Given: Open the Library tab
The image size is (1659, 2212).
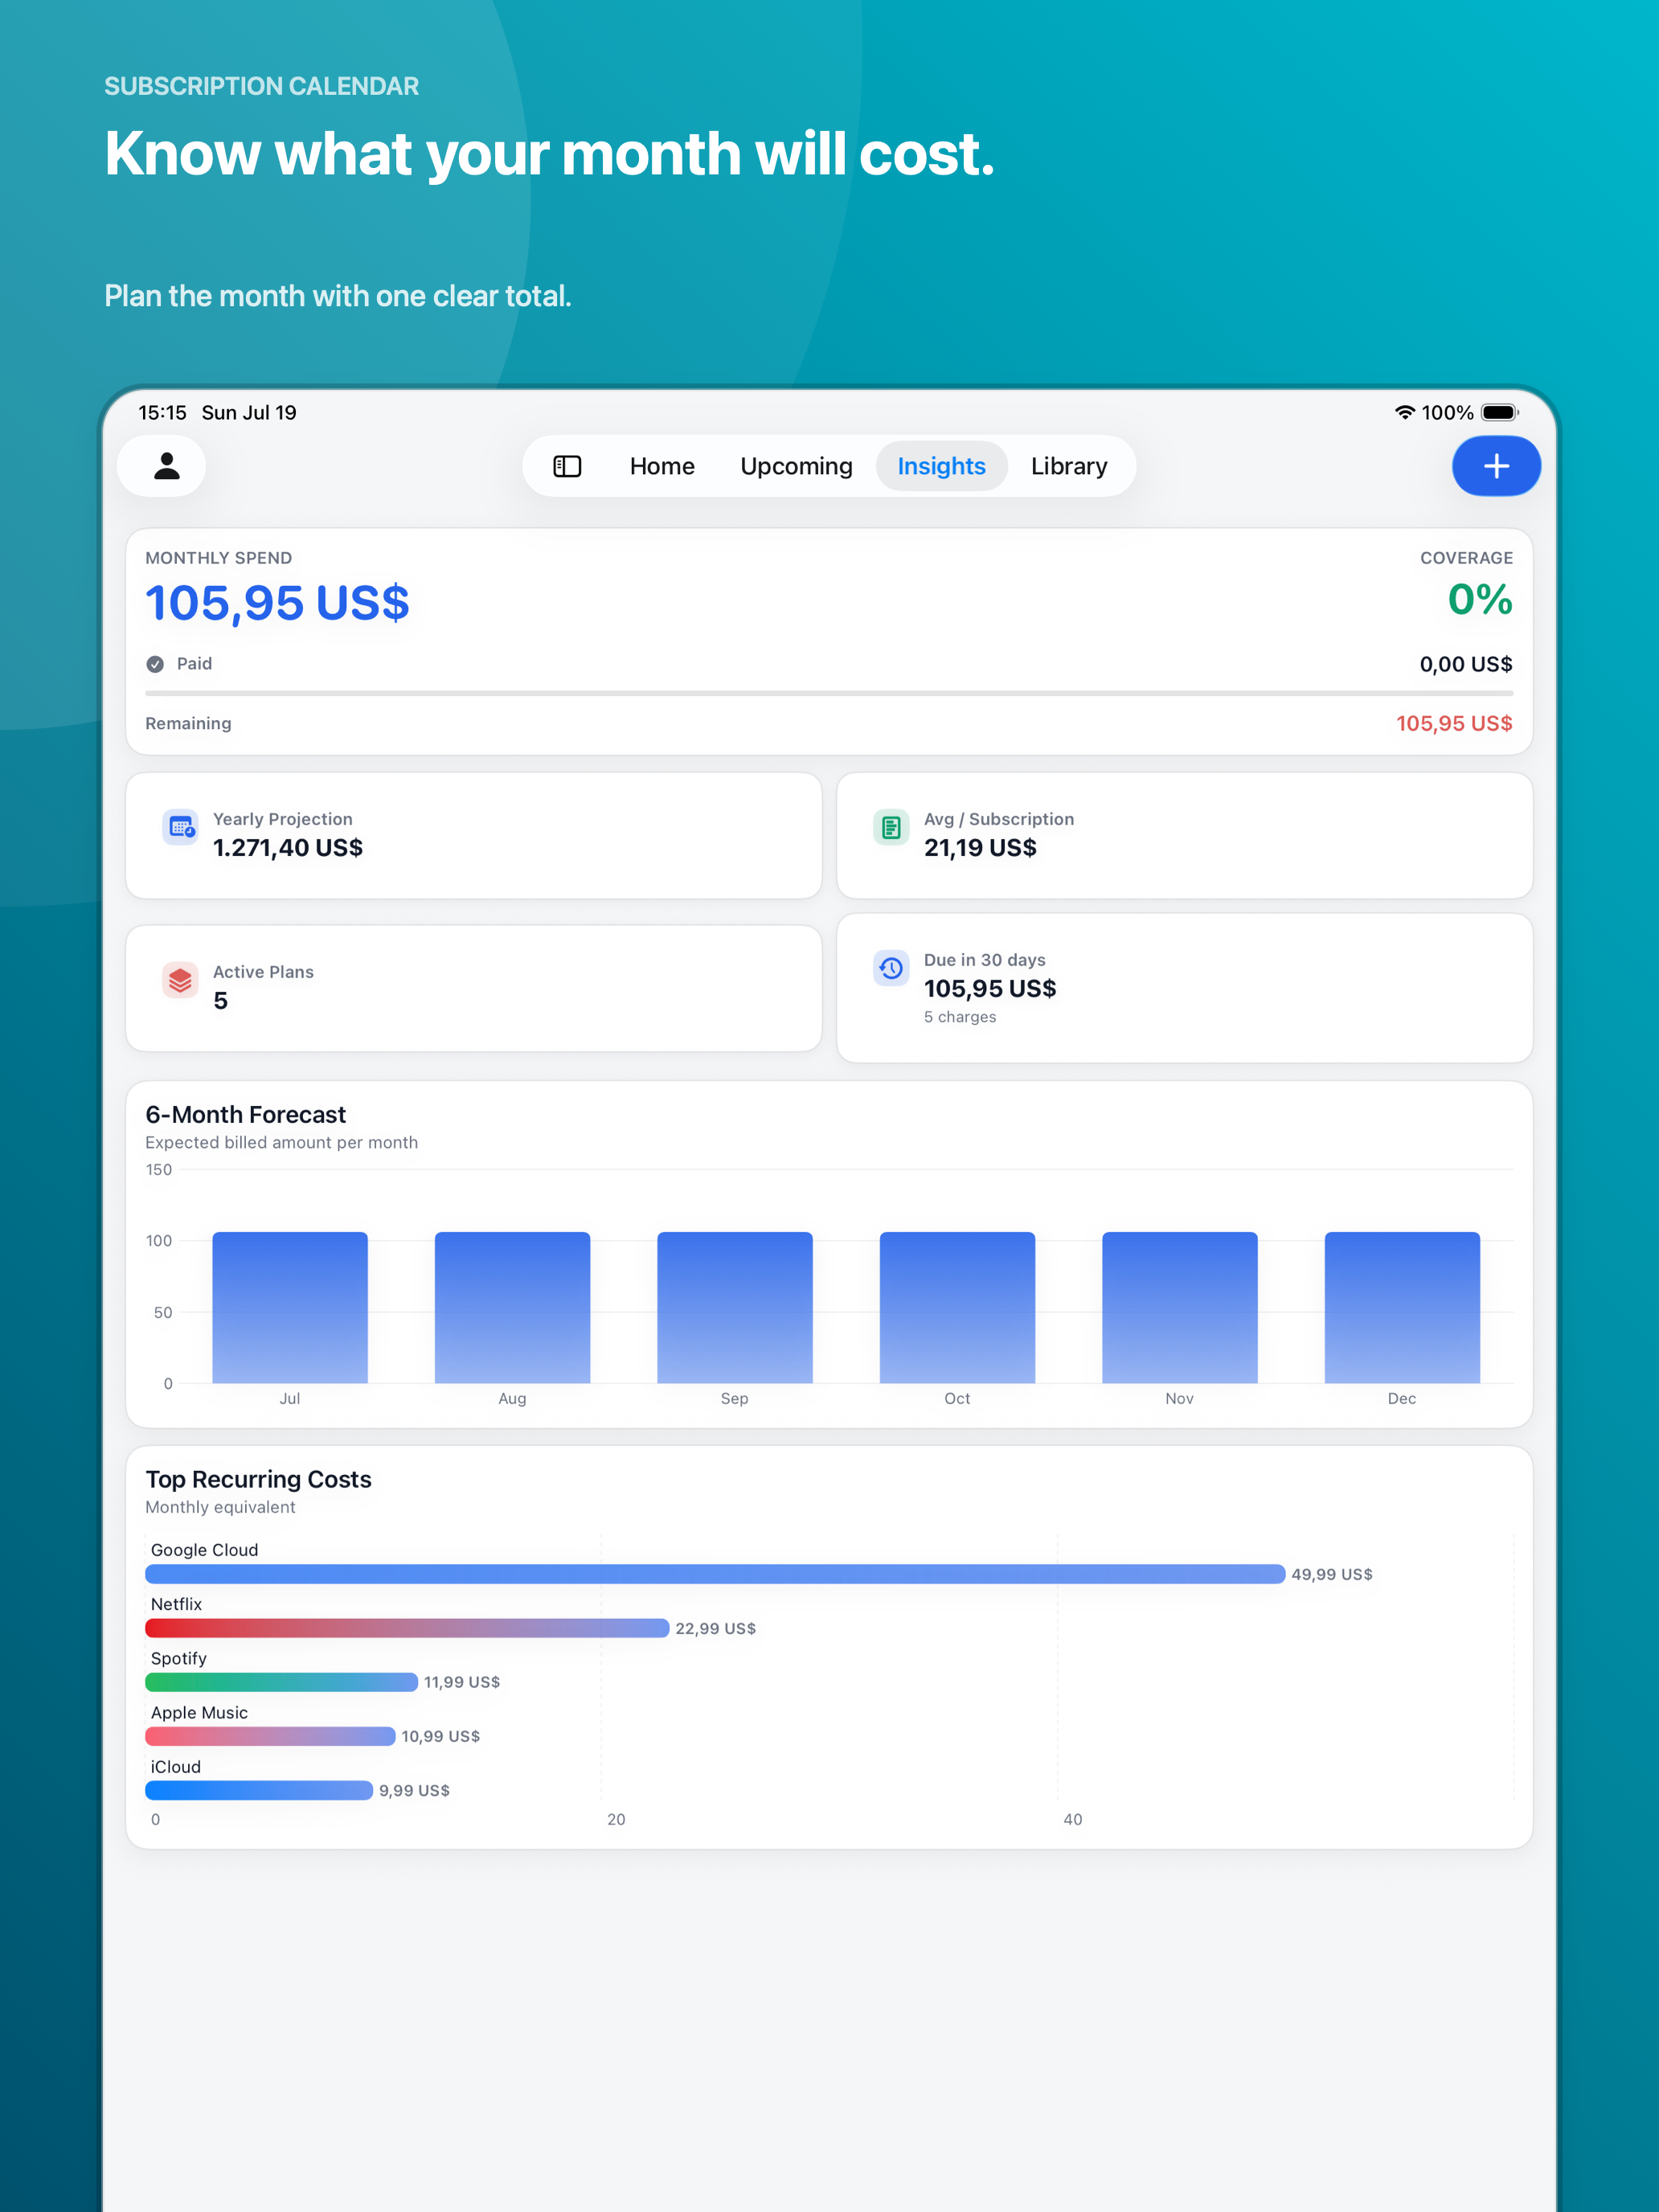Looking at the screenshot, I should [x=1069, y=466].
